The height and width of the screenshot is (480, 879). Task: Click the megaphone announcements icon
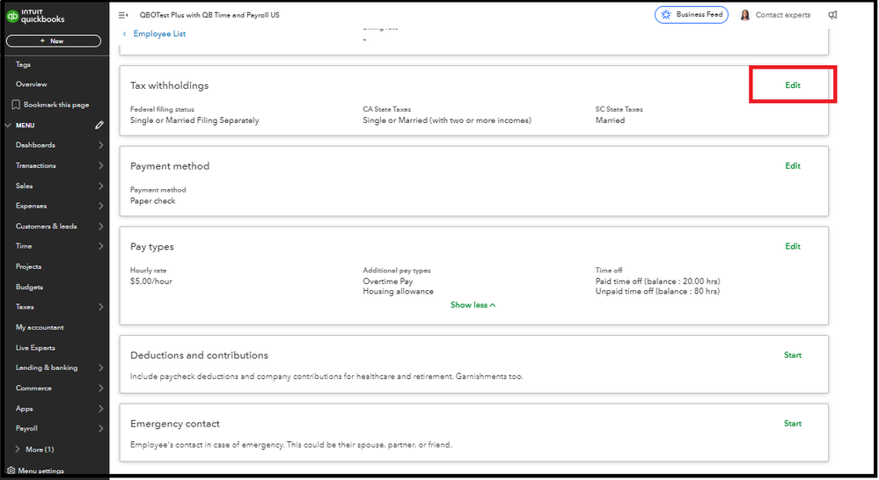click(832, 15)
